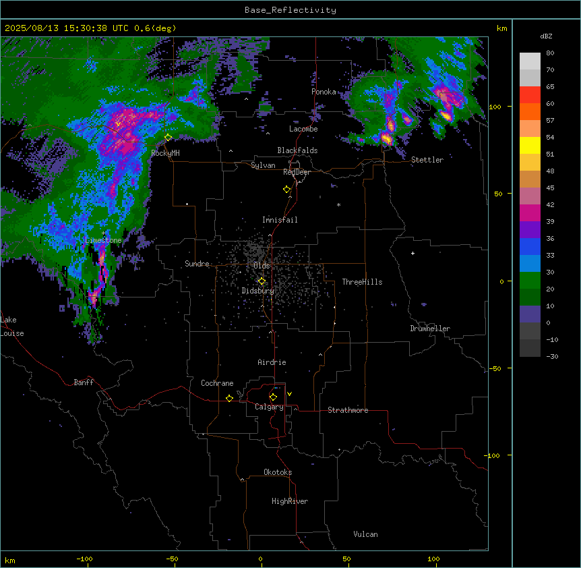
Task: Click the Calgary city label
Action: point(269,407)
